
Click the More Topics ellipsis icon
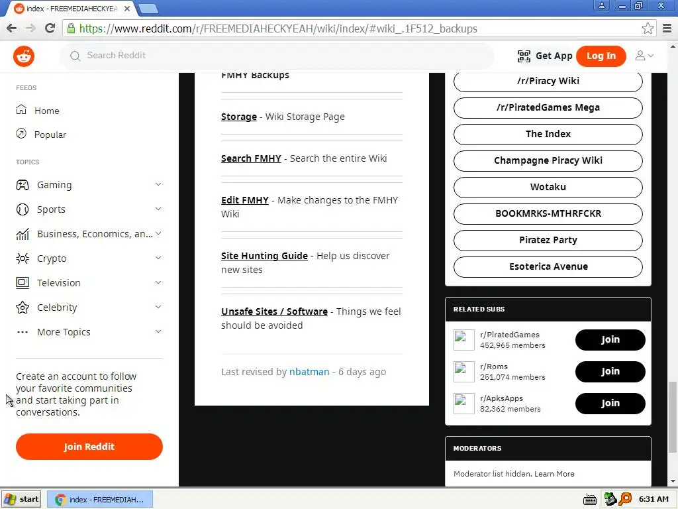(23, 332)
